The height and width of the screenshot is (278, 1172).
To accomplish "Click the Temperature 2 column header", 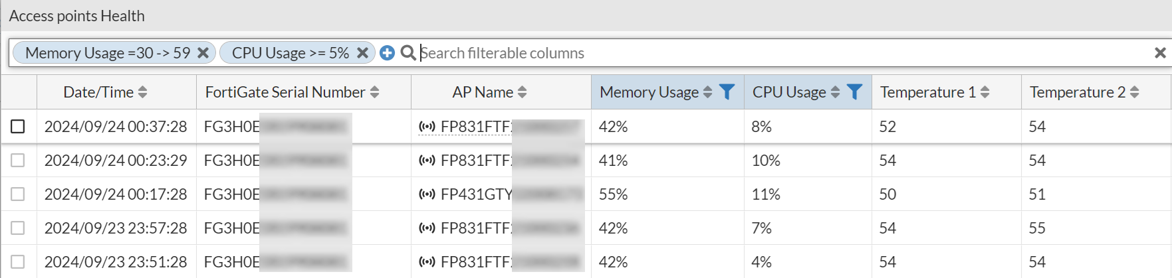I will (x=1077, y=92).
